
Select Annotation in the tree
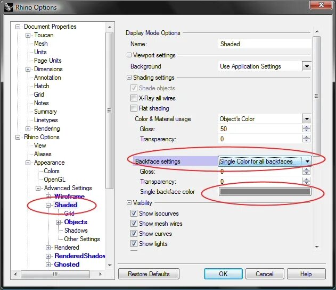tap(47, 78)
